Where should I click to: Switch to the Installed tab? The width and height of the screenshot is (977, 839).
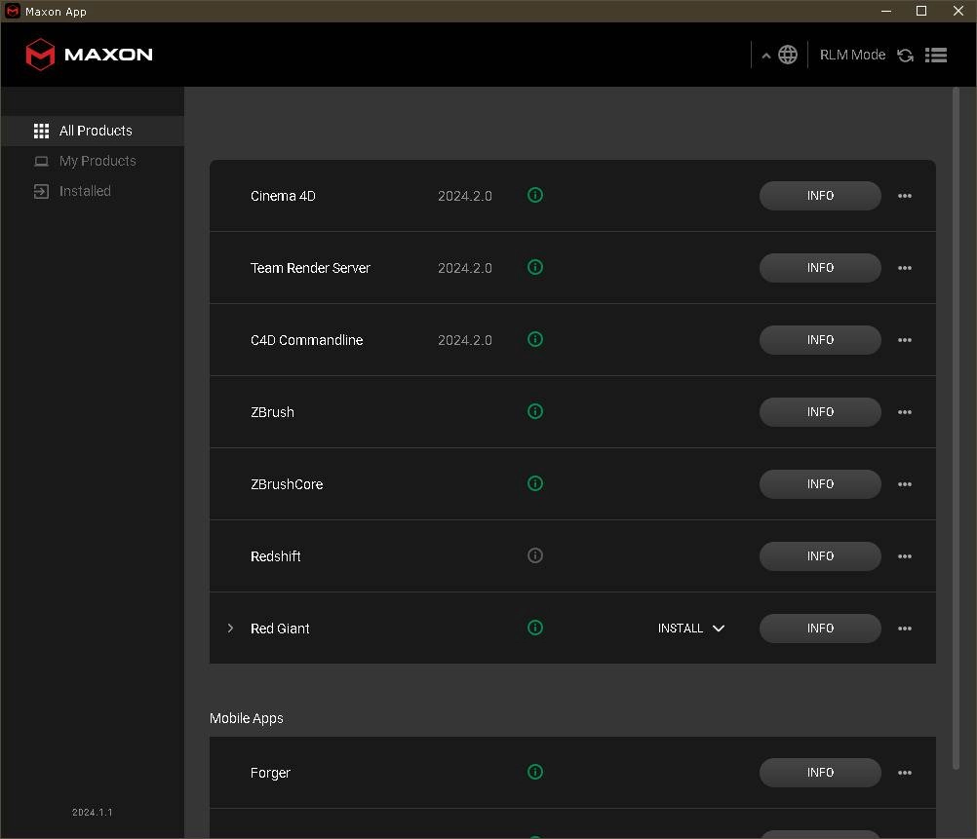[x=93, y=191]
